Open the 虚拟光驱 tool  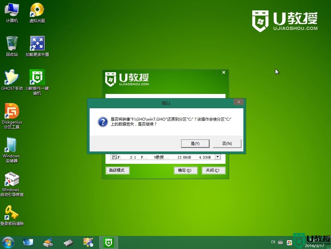(37, 11)
